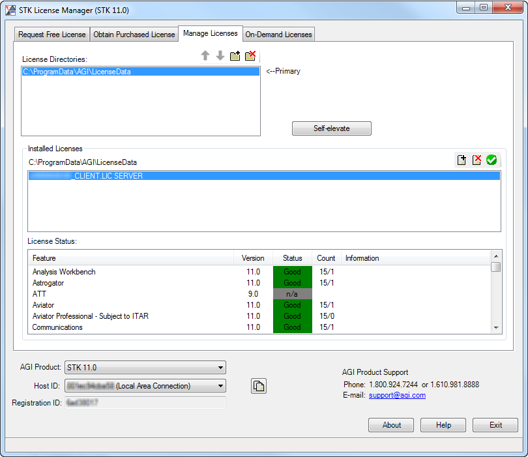The width and height of the screenshot is (528, 457).
Task: Open the Host ID dropdown
Action: coord(145,386)
